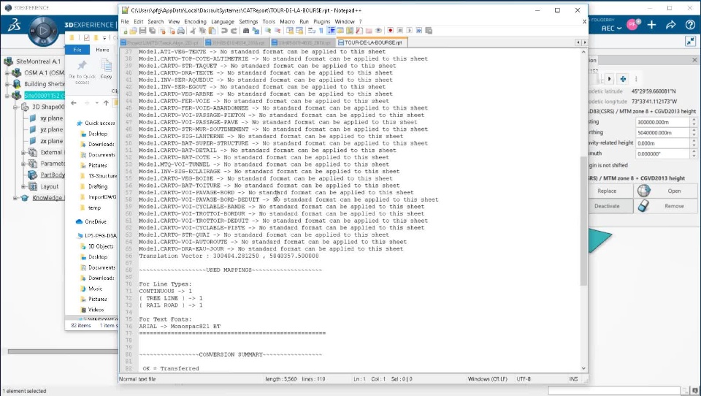
Task: Click the Undo arrow in Notepad++ toolbar
Action: click(224, 31)
